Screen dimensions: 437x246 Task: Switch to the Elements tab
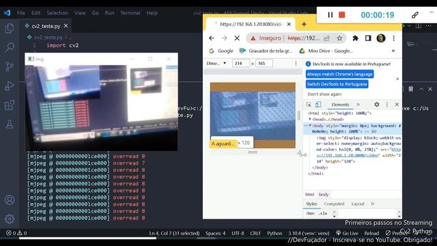click(x=340, y=105)
